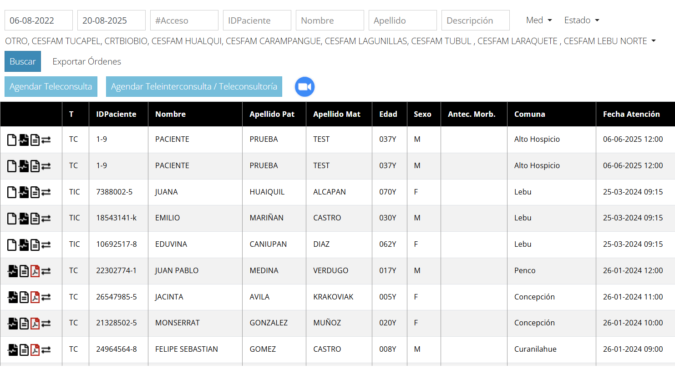Click blank file icon in JUANA's row
Image resolution: width=675 pixels, height=384 pixels.
pos(12,192)
